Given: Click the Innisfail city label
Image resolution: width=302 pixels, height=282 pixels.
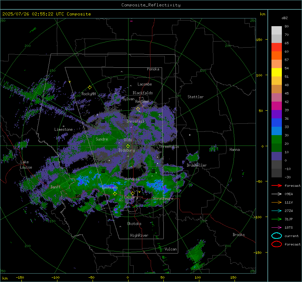Looking at the screenshot, I should tap(136, 121).
